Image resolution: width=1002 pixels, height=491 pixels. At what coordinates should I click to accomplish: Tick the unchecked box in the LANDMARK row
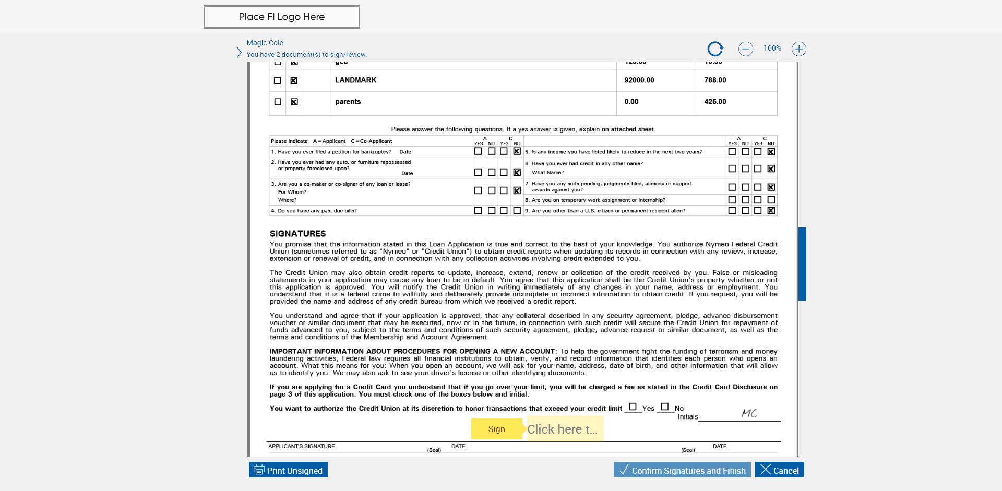point(278,80)
